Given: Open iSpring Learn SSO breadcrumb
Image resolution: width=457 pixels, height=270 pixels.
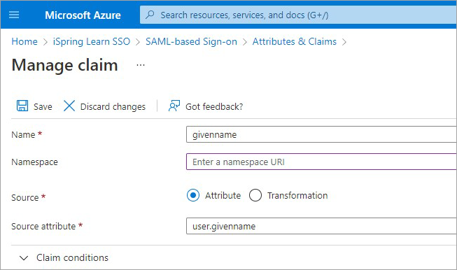Looking at the screenshot, I should point(92,41).
